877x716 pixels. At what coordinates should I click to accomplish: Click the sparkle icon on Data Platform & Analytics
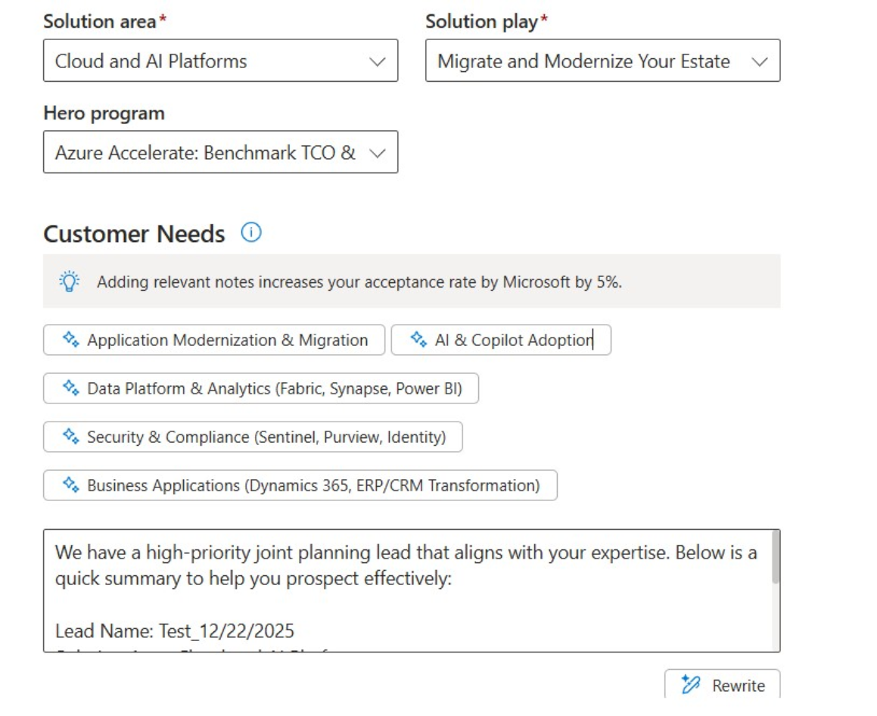tap(72, 388)
